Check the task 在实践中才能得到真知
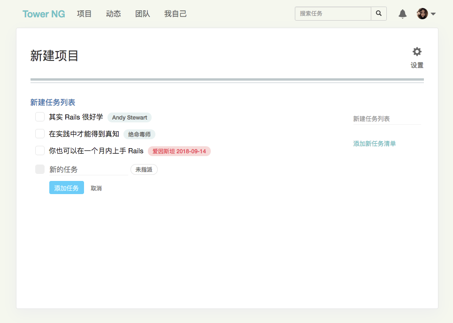Viewport: 453px width, 323px height. [40, 134]
